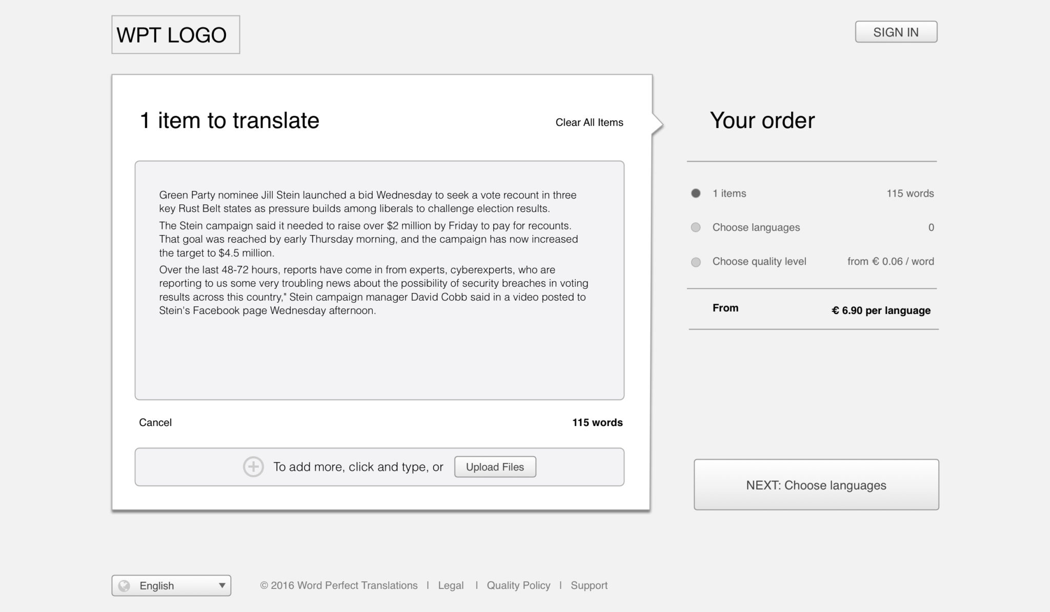Image resolution: width=1050 pixels, height=612 pixels.
Task: Click NEXT: Choose languages button
Action: coord(816,484)
